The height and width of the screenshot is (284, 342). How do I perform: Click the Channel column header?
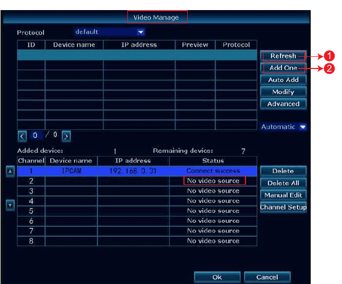(31, 161)
